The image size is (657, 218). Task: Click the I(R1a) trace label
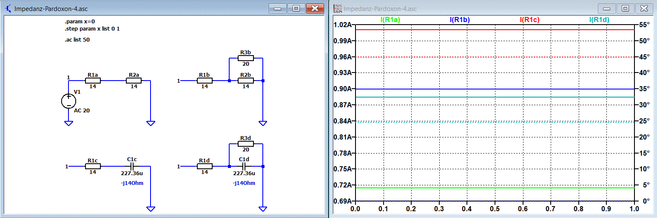390,20
